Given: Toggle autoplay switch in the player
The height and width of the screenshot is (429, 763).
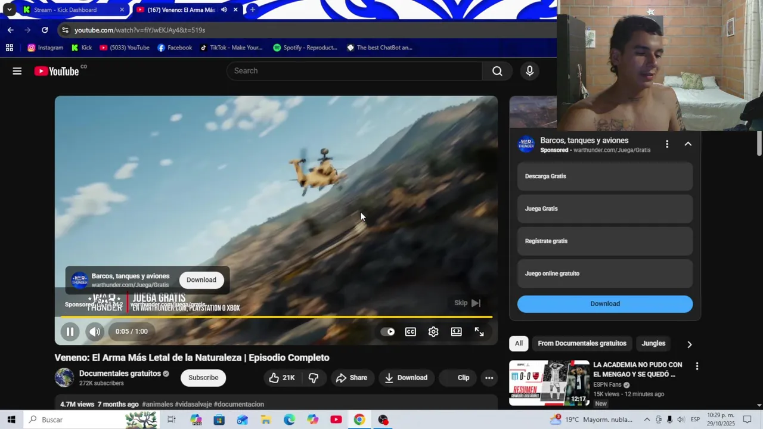Looking at the screenshot, I should pos(387,332).
